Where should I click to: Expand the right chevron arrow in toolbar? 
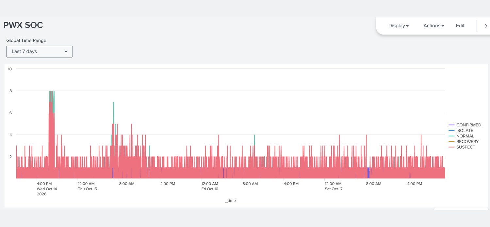(x=486, y=26)
